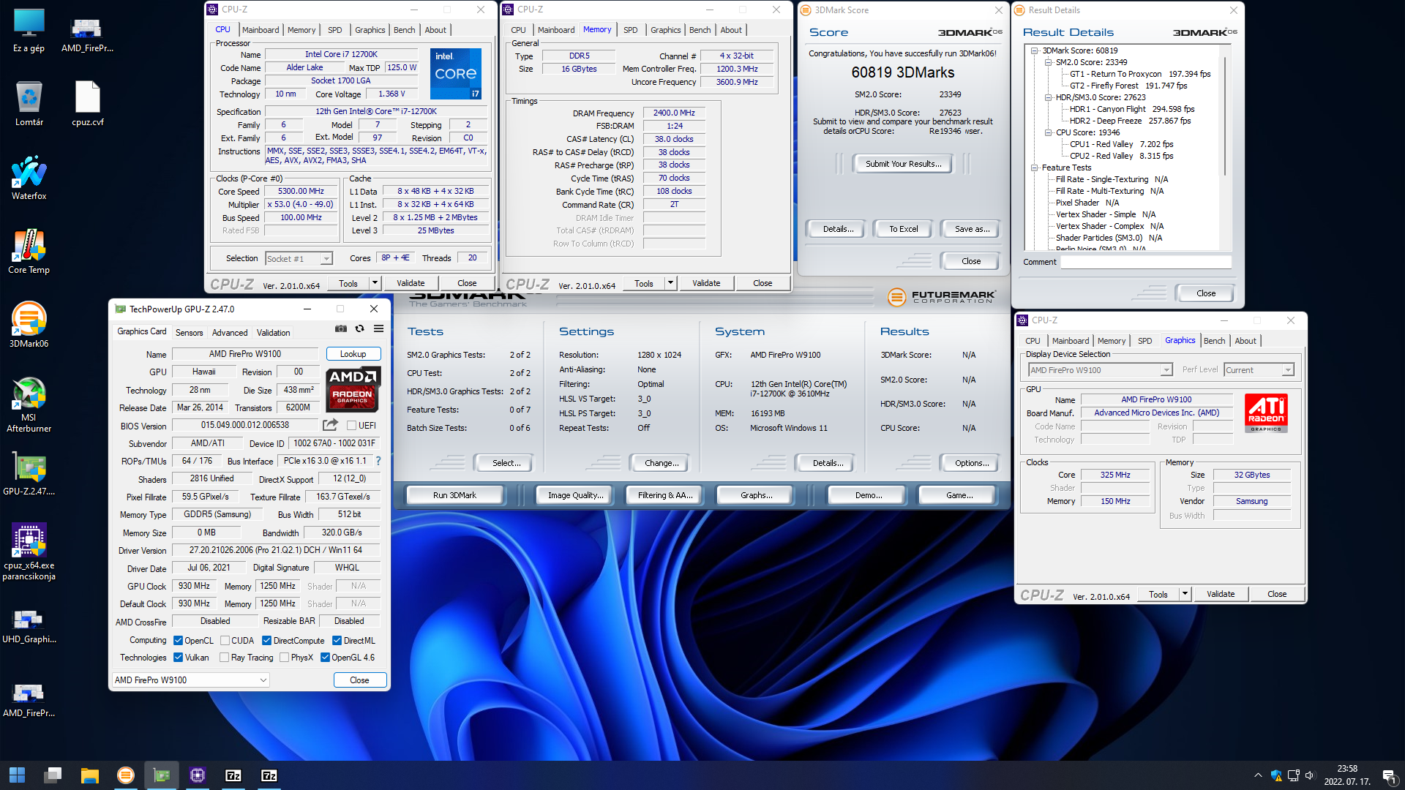The width and height of the screenshot is (1405, 790).
Task: Toggle the CUDA checkbox
Action: 225,641
